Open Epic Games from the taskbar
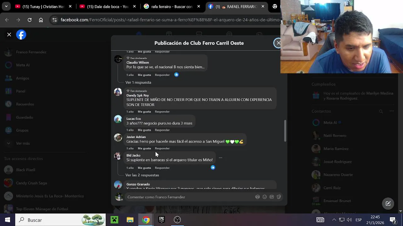The width and height of the screenshot is (403, 226). [162, 220]
